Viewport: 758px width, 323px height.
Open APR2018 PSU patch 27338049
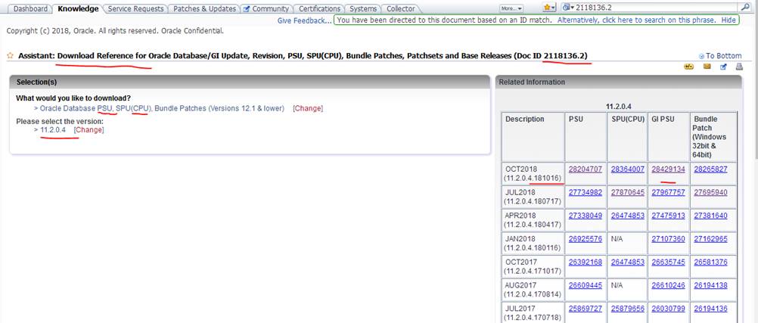586,216
